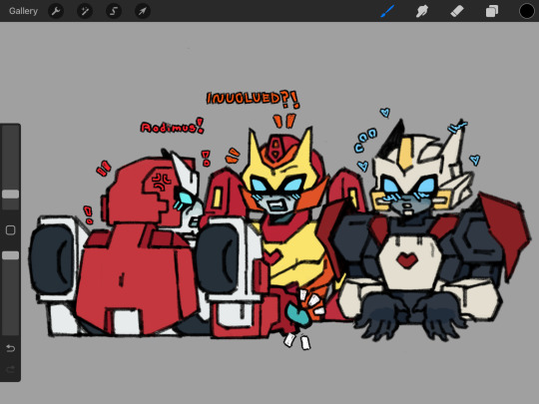Click the brush size slider handle
The image size is (539, 404).
click(10, 195)
